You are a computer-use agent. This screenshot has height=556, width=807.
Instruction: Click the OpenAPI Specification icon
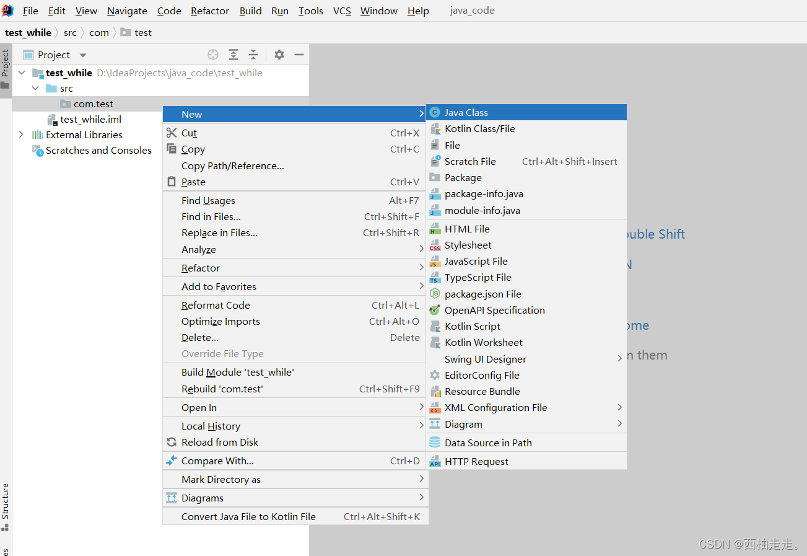[435, 310]
